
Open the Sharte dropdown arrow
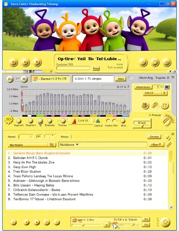pos(35,125)
